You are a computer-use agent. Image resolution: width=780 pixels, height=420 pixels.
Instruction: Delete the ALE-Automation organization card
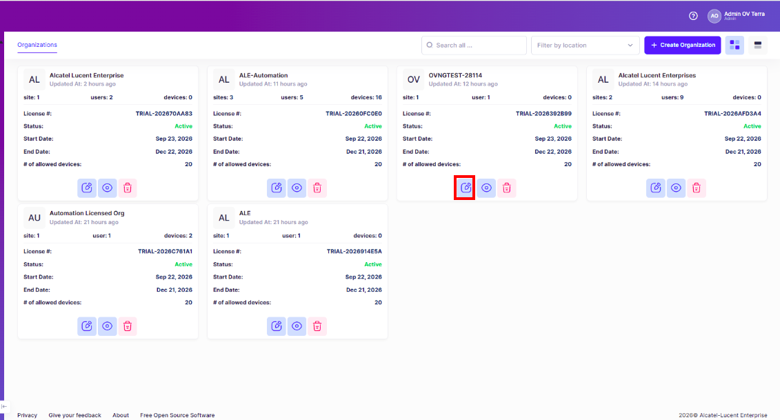[x=317, y=188]
